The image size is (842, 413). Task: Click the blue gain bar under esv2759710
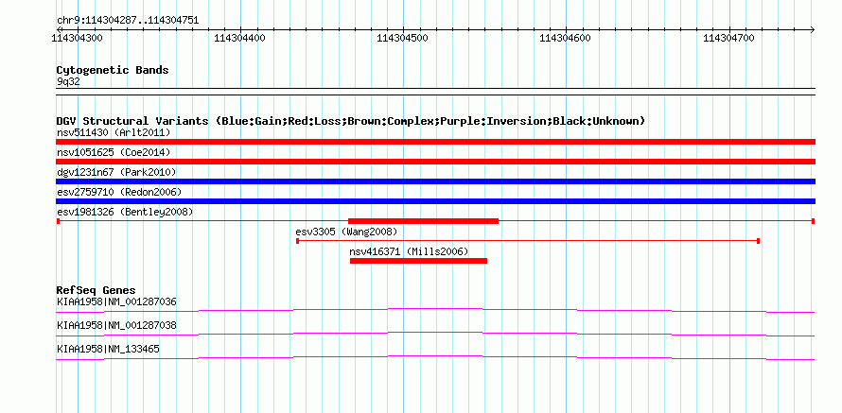coord(435,201)
